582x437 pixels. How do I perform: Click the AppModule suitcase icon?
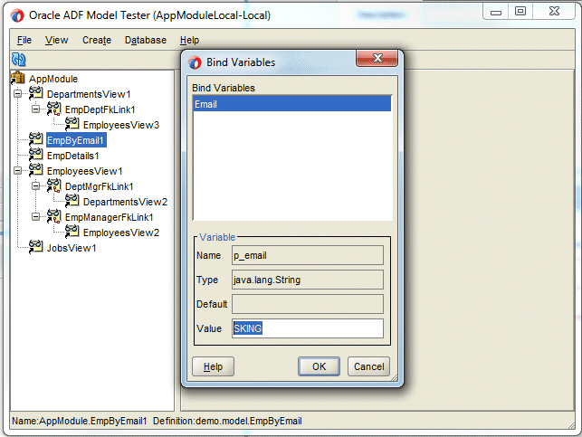(18, 79)
